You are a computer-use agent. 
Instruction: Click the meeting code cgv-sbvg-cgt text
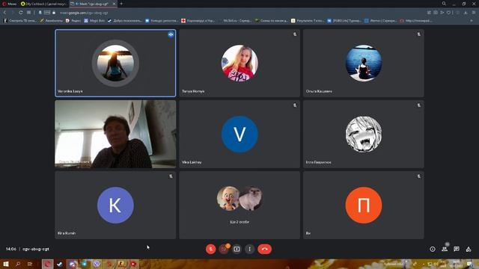[36, 249]
